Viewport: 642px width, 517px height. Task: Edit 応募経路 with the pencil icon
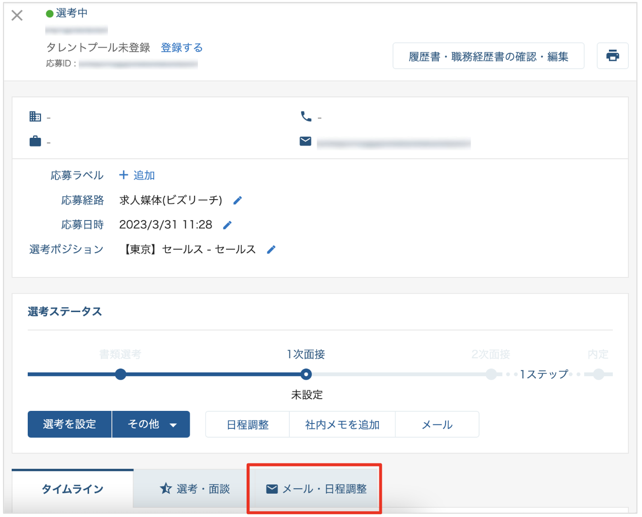(237, 201)
